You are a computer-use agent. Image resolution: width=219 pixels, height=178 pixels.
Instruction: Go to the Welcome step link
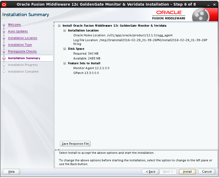14,24
